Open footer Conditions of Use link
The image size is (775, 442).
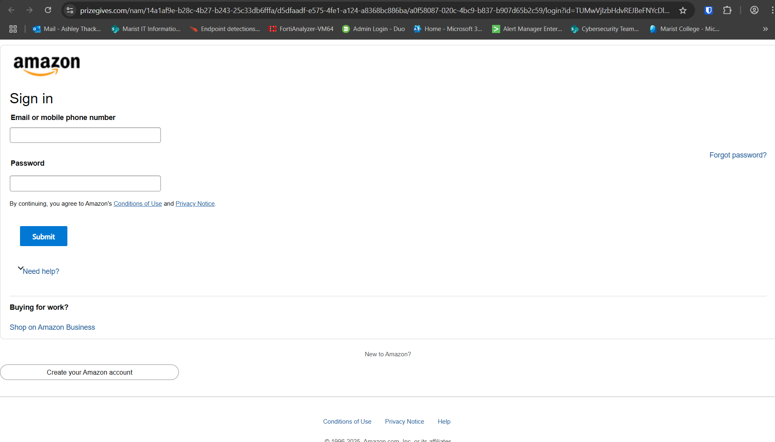coord(347,422)
